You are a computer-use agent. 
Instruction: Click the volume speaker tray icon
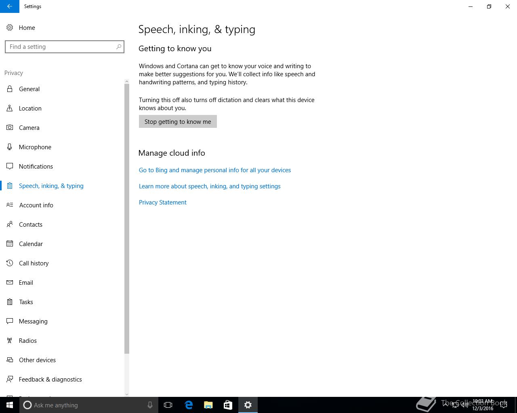pos(465,405)
